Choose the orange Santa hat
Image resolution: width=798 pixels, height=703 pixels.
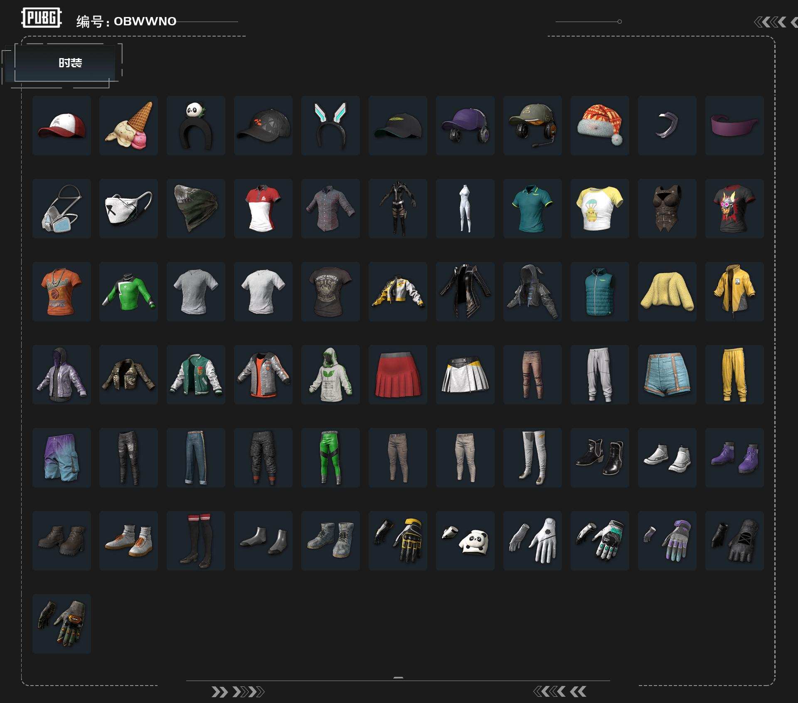pos(600,125)
